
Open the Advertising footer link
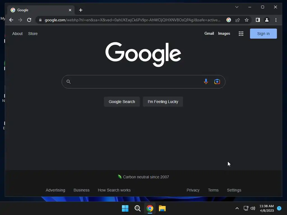point(55,190)
